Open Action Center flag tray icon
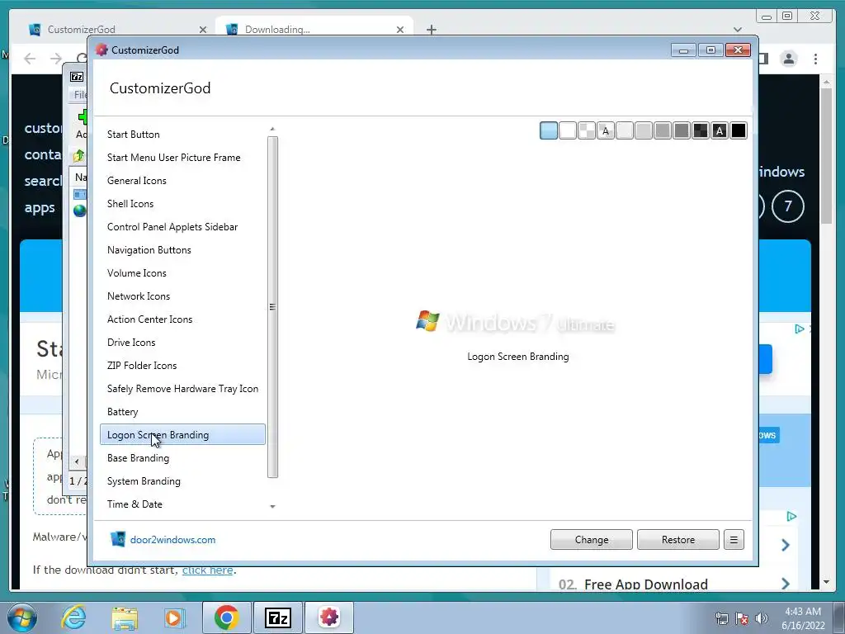Screen dimensions: 845x634 pos(742,618)
